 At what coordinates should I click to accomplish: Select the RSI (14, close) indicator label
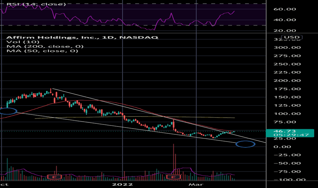click(x=36, y=4)
